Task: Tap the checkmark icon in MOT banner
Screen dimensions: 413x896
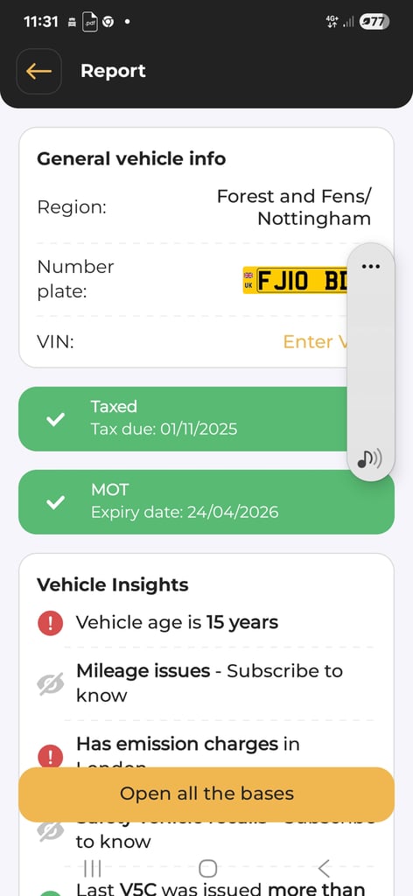Action: click(x=55, y=503)
